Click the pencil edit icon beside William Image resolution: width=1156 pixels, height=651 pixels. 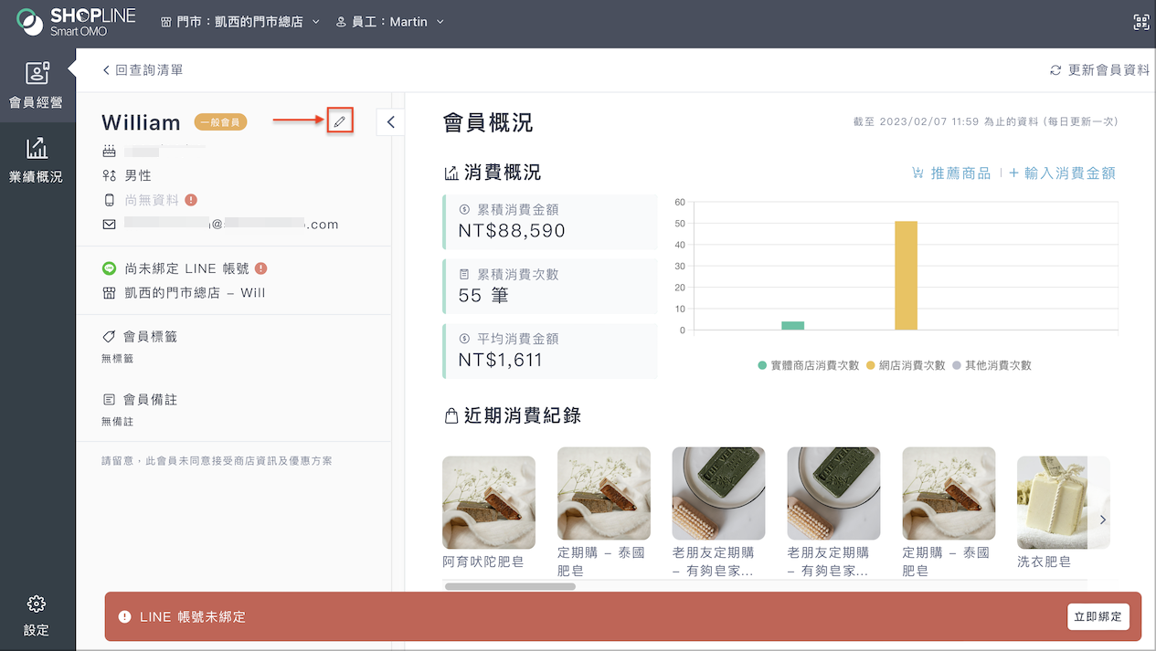[x=340, y=121]
